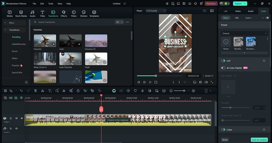Expand the player to fullscreen
Screen dimensions: 272x143
[212, 82]
